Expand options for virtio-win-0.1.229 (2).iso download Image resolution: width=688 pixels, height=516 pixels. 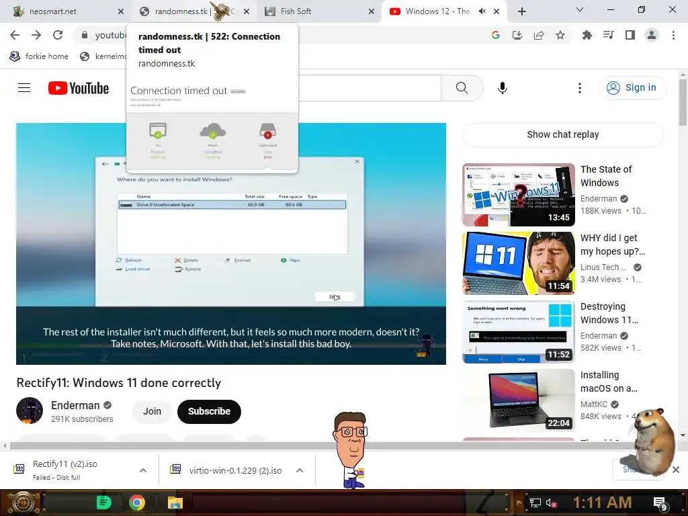pos(300,470)
